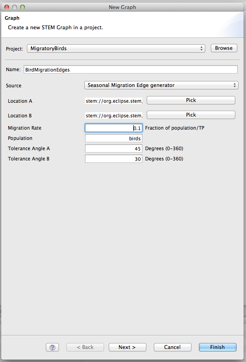Focus the Migration Rate input field
246x362 pixels.
114,128
